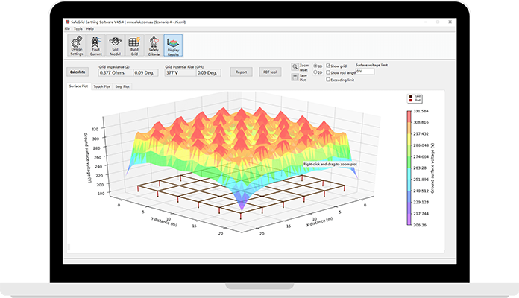Open the Soil Model tool

point(115,45)
